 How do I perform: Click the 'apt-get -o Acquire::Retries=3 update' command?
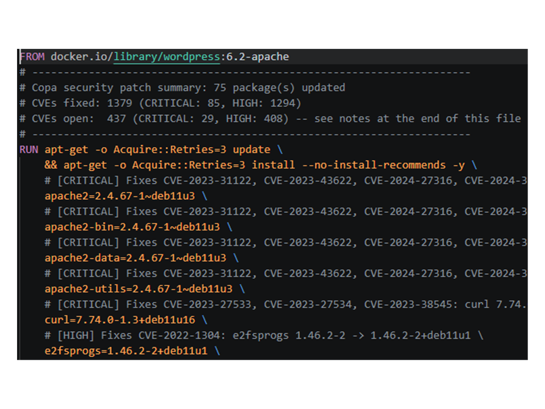157,149
